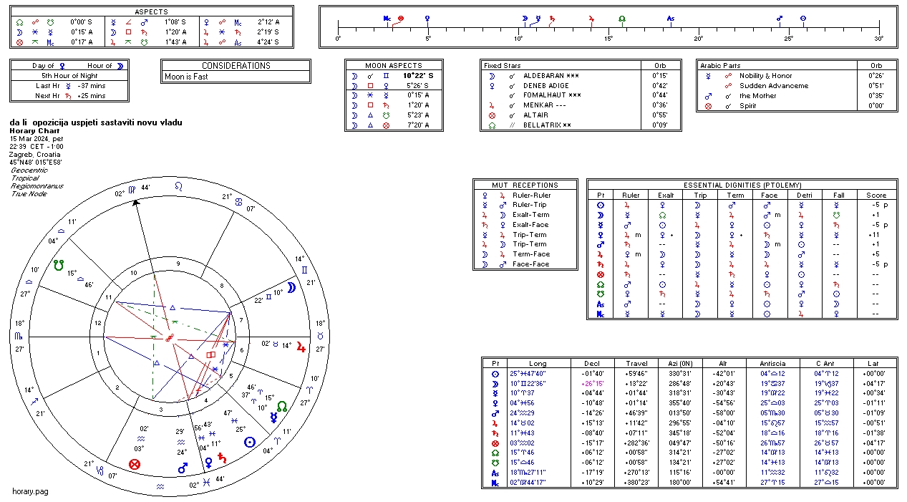Select the Jupiter marker near 14° on the ruler
Image resolution: width=907 pixels, height=502 pixels.
click(x=591, y=19)
